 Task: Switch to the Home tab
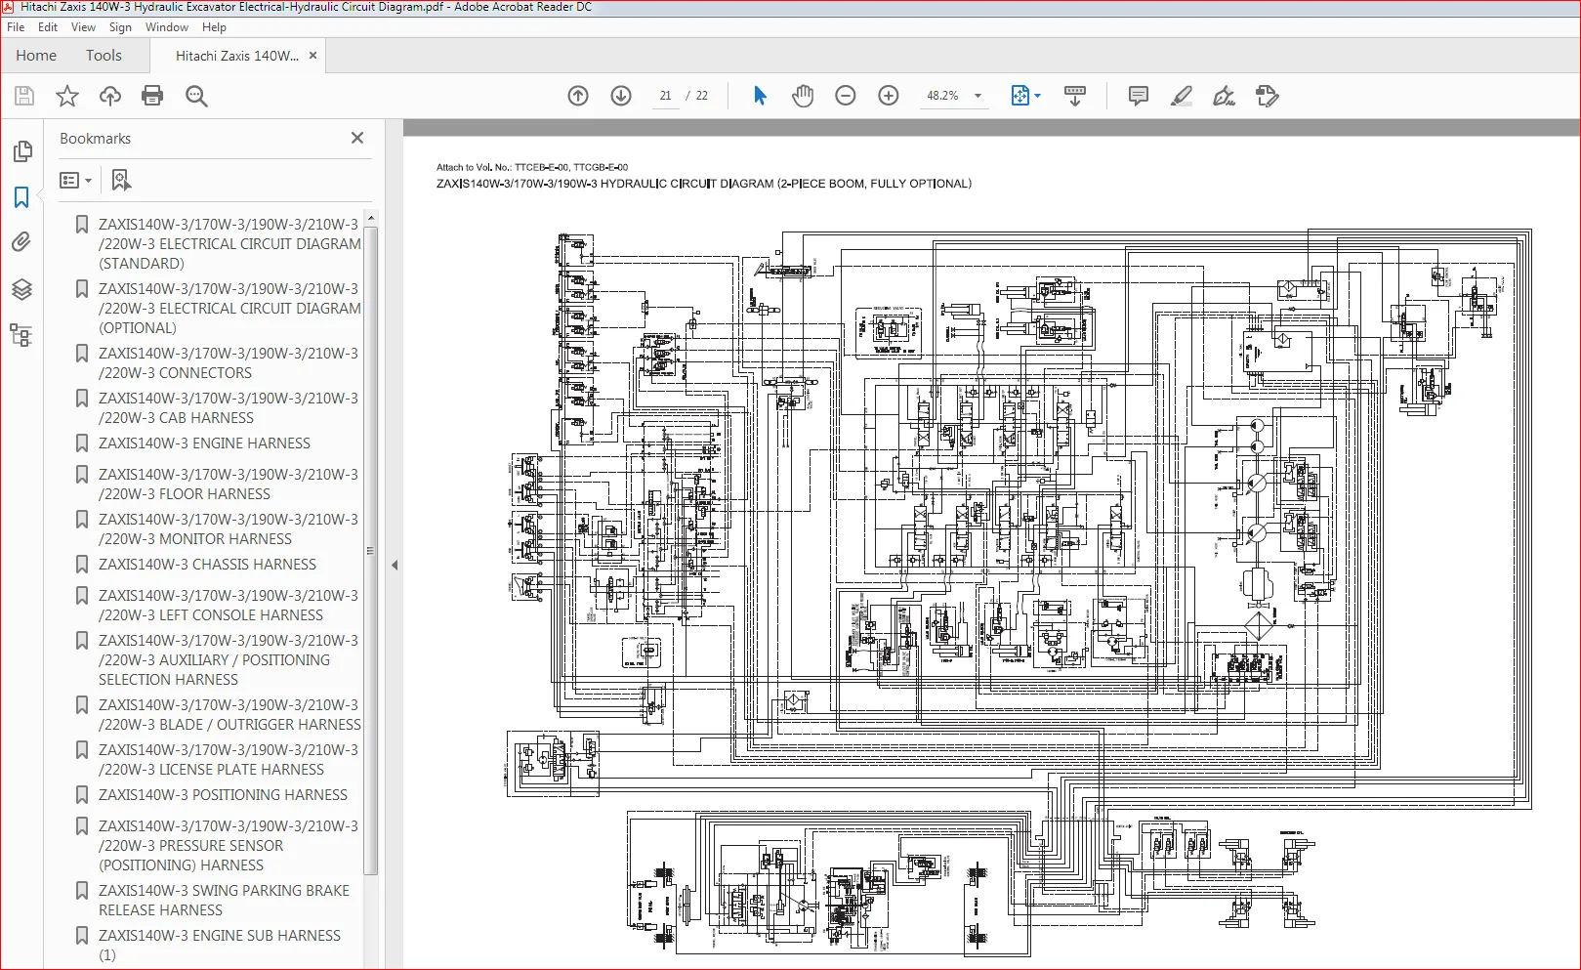(x=36, y=56)
